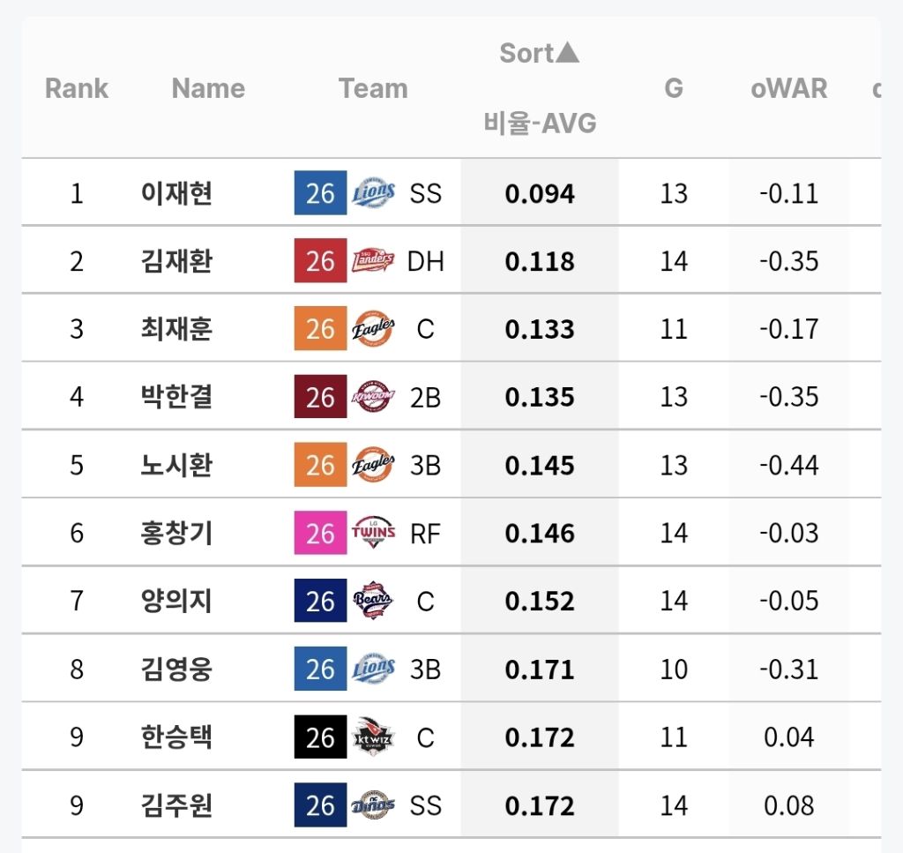Click the Twins logo in 홍창기 row

point(373,533)
